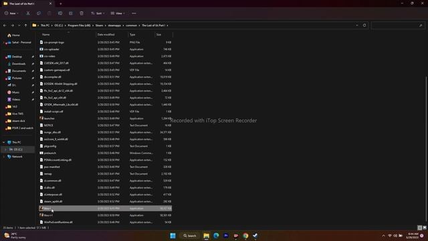Screen dimensions: 428x241
Task: Go to Steam folder in breadcrumb
Action: coord(100,25)
